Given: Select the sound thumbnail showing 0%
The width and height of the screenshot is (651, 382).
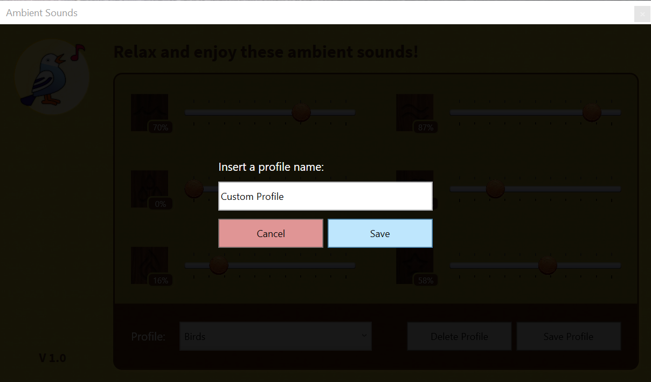Looking at the screenshot, I should 150,188.
